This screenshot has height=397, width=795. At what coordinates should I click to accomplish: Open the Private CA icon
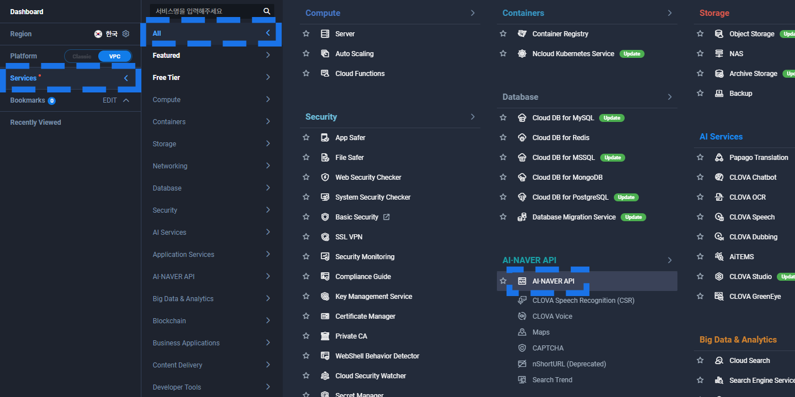tap(325, 336)
